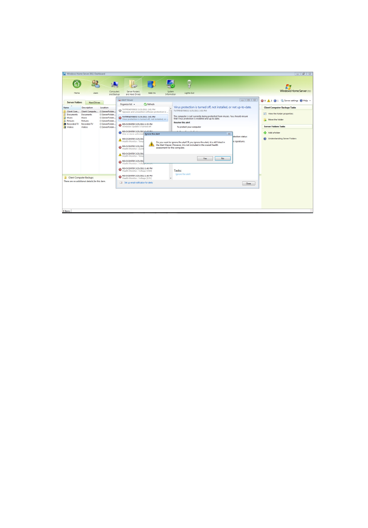
Task: Click the email notification envelope icon
Action: point(121,183)
